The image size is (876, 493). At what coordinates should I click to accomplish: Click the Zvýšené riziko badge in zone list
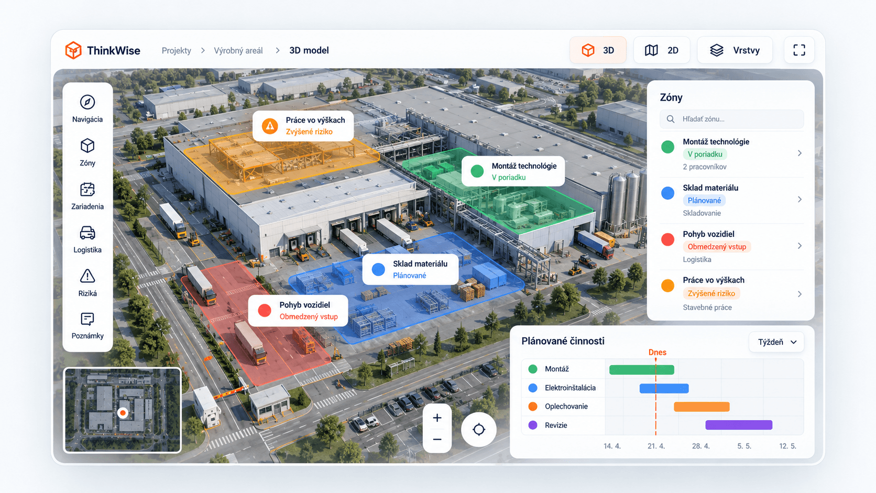tap(711, 293)
